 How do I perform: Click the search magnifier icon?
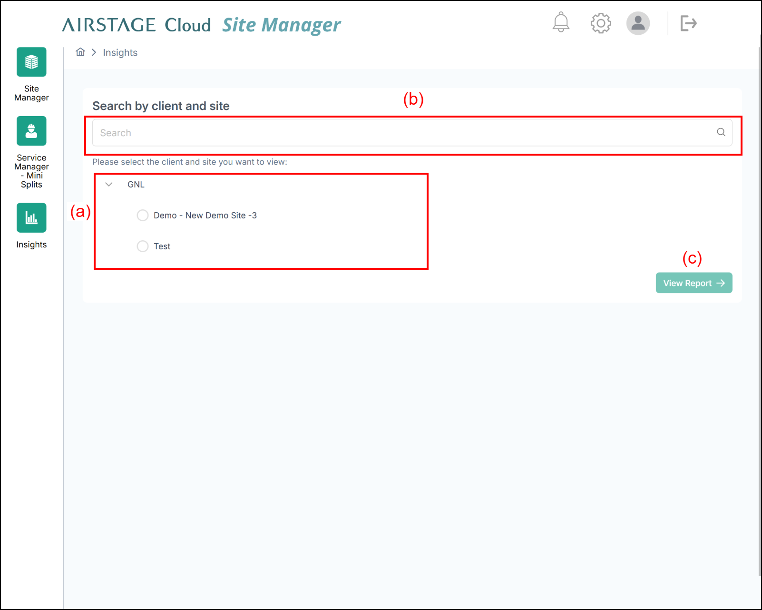coord(721,132)
